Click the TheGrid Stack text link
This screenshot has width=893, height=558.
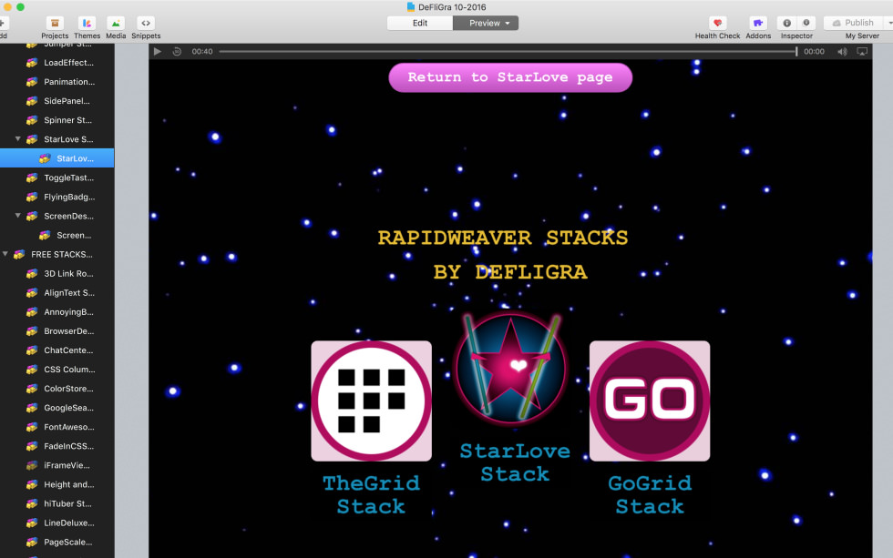pos(372,494)
